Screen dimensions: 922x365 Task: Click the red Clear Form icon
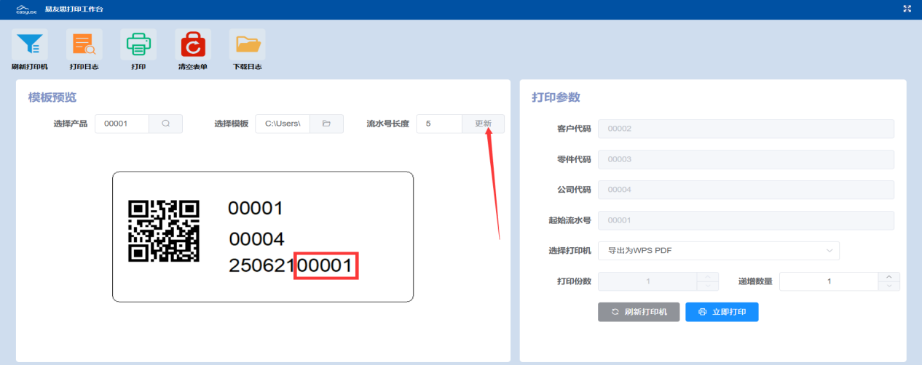pyautogui.click(x=193, y=45)
